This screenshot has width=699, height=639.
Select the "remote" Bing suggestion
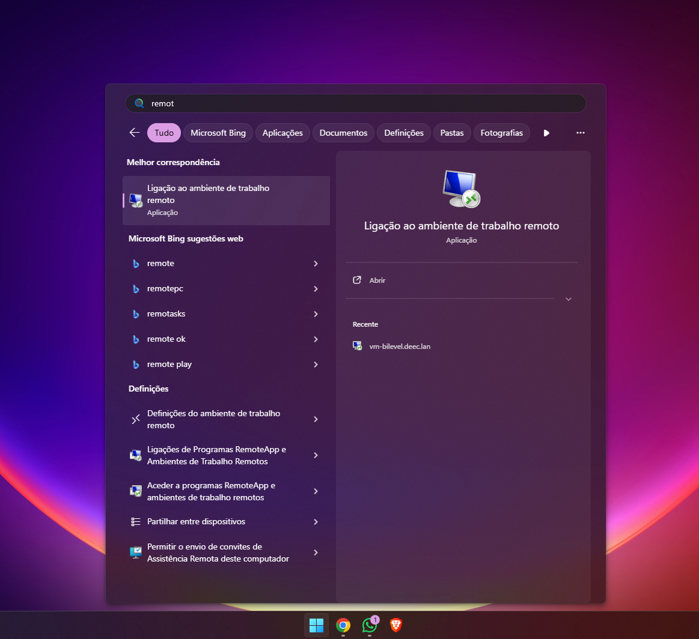[227, 264]
